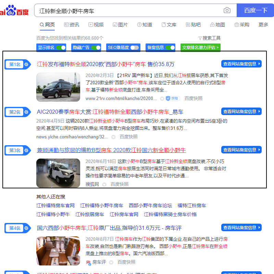The height and width of the screenshot is (274, 274).
Task: Open the AIC2020春季房车大赏 result from 易车
Action: point(110,112)
